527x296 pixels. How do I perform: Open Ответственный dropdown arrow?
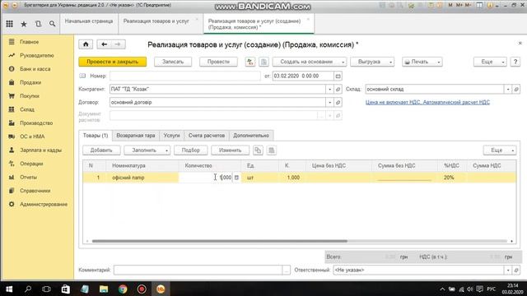pyautogui.click(x=508, y=271)
